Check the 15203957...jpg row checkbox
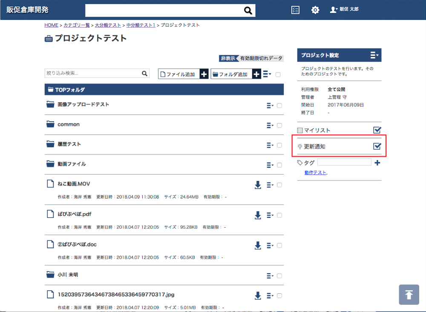 pos(279,295)
